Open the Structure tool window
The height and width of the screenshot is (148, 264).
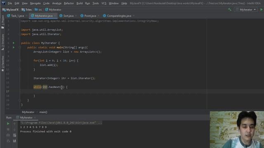pyautogui.click(x=3, y=42)
